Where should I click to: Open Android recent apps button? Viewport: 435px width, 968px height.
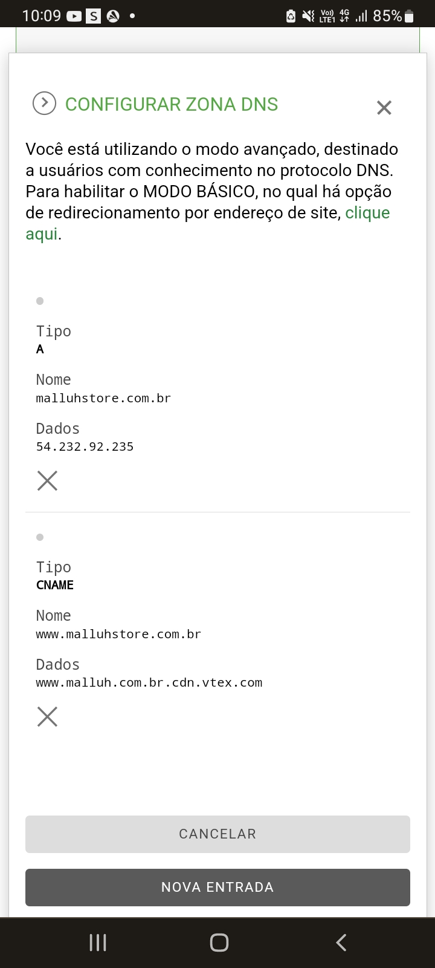tap(98, 942)
